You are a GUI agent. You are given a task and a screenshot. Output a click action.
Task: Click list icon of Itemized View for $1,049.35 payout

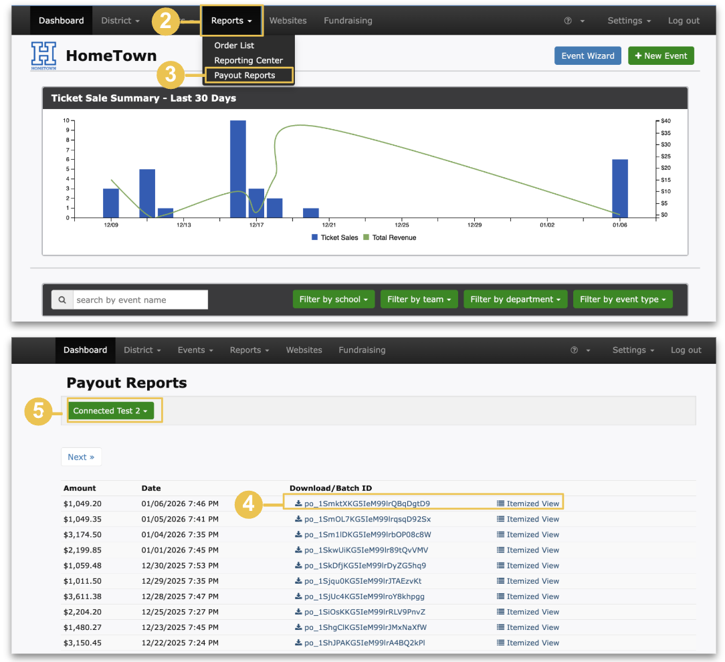coord(501,519)
